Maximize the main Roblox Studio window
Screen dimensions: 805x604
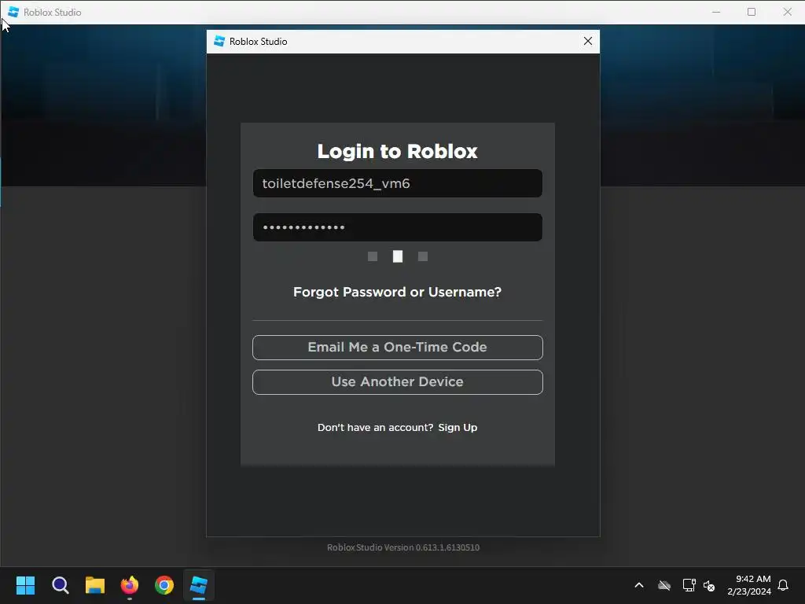tap(752, 12)
